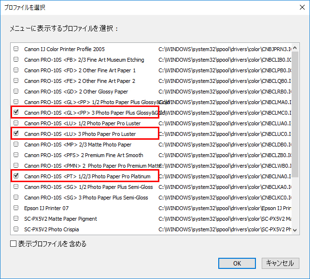This screenshot has width=310, height=279.
Task: Select the row text Canon IJ Color Printer Profile 2005
Action: [64, 49]
